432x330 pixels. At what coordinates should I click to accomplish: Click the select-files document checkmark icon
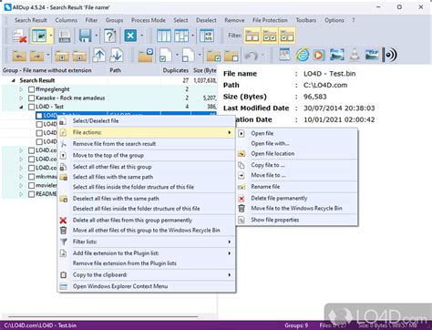pos(166,56)
